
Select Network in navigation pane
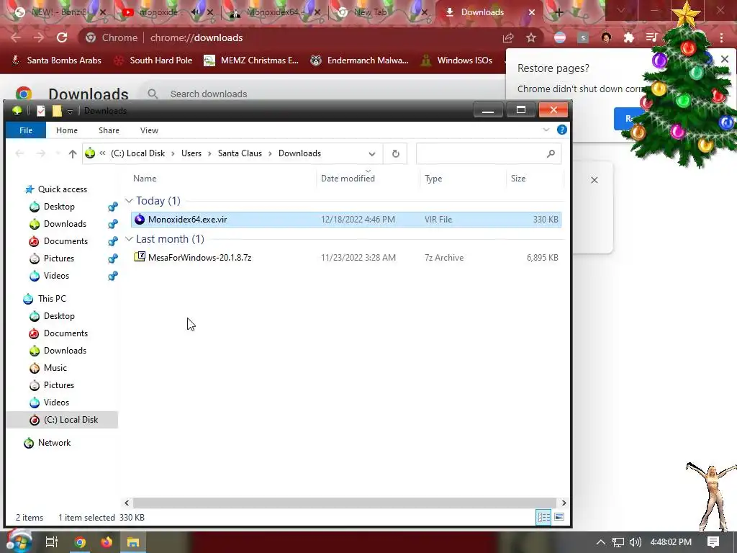point(54,443)
